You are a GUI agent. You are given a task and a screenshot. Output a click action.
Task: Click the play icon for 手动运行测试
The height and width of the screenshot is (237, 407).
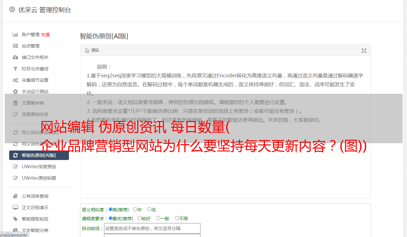[15, 92]
